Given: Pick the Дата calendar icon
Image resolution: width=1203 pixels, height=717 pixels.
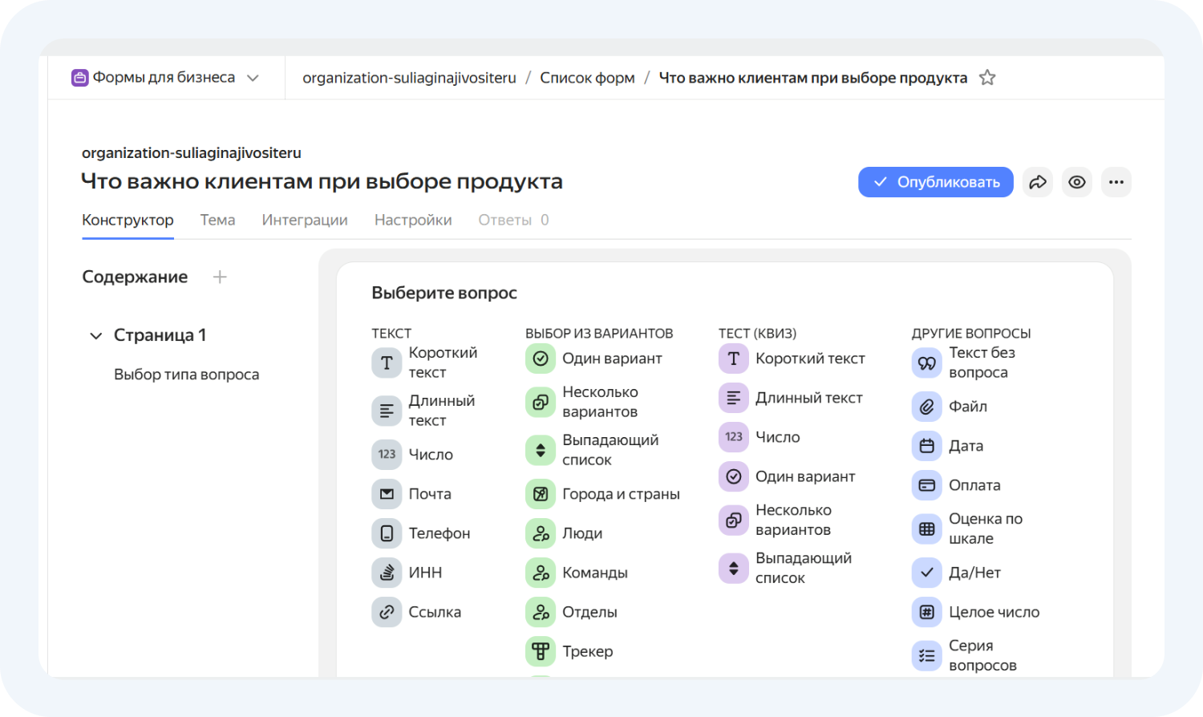Looking at the screenshot, I should coord(927,445).
